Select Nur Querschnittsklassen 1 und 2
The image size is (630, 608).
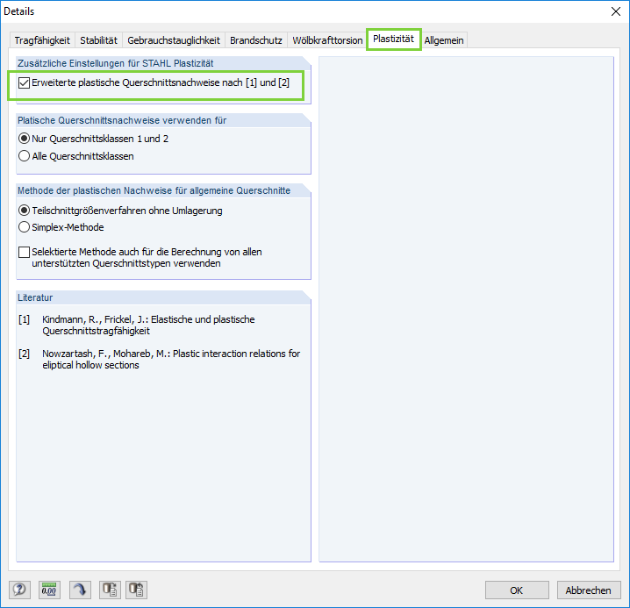pyautogui.click(x=24, y=139)
